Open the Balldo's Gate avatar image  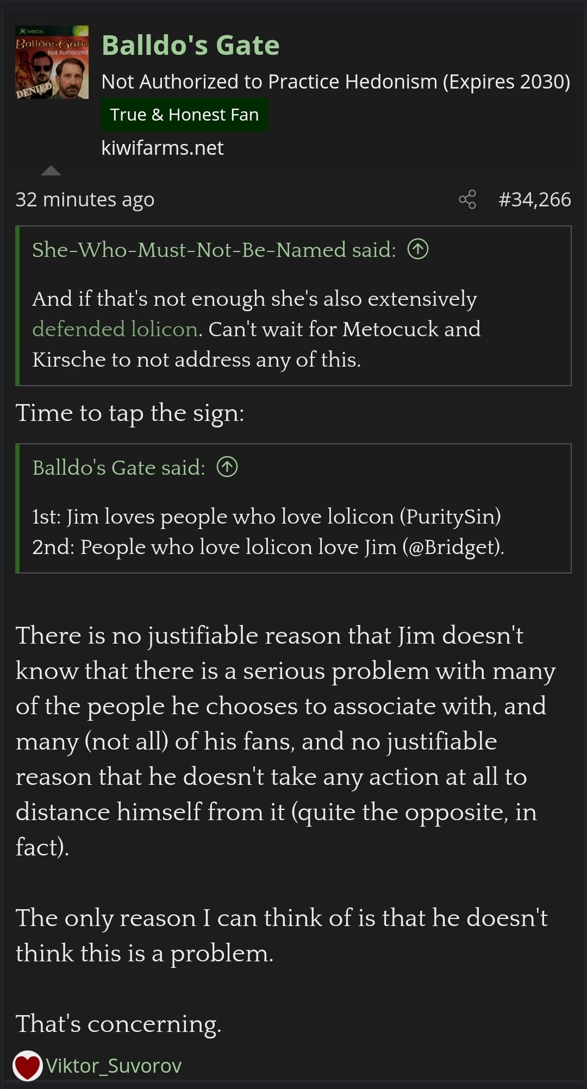(52, 62)
